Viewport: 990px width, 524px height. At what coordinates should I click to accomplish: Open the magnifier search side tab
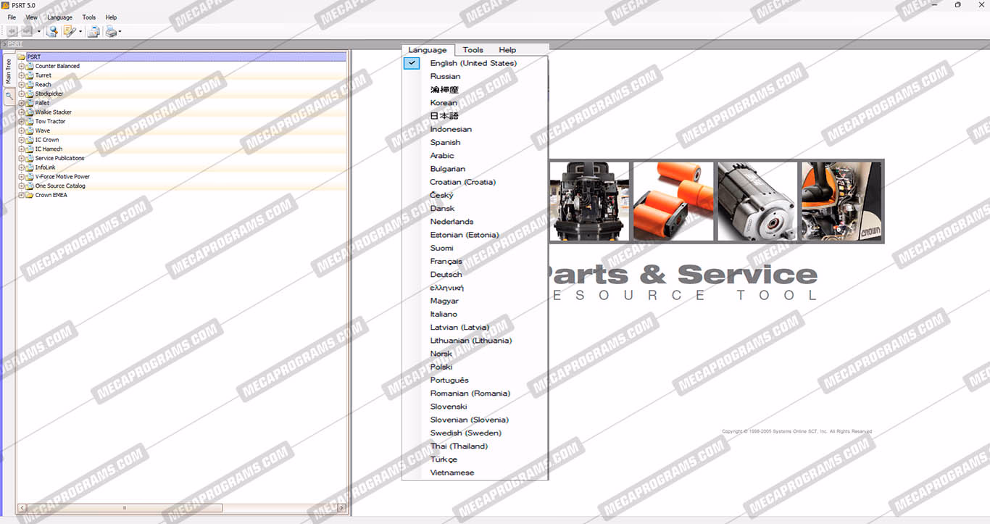(9, 96)
